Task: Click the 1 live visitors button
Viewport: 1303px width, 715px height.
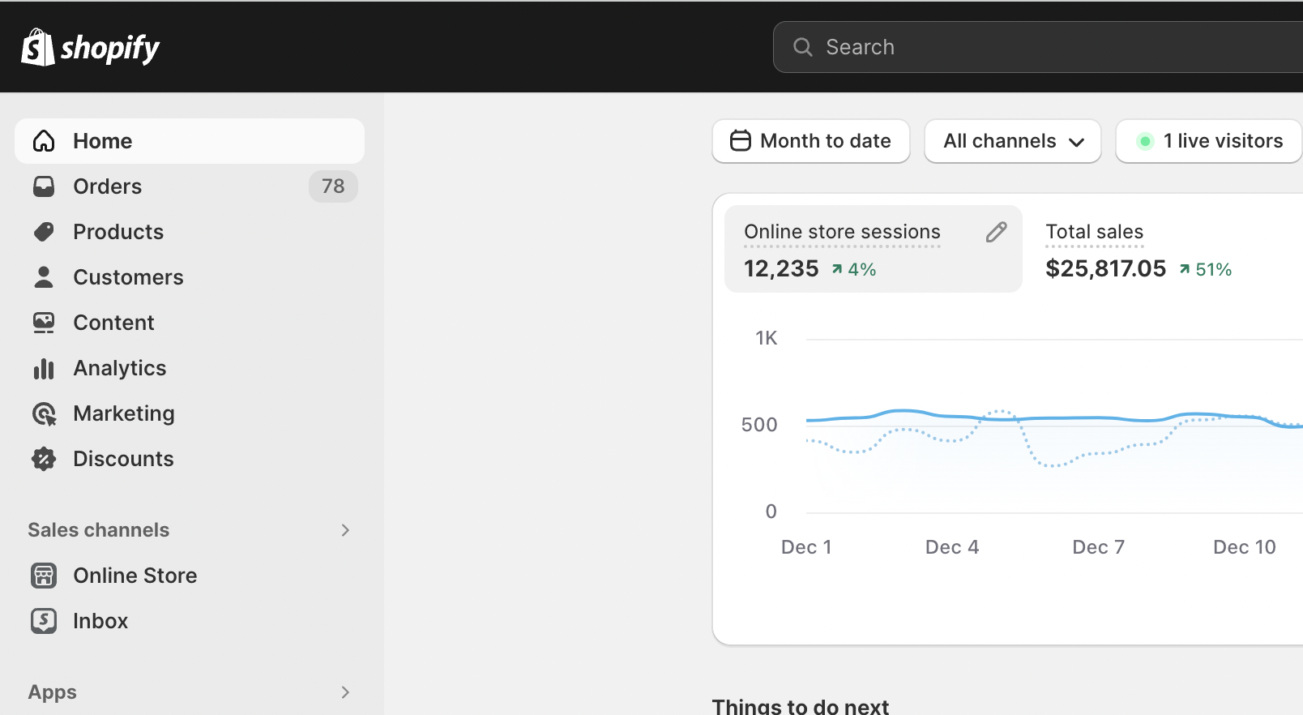Action: pos(1209,141)
